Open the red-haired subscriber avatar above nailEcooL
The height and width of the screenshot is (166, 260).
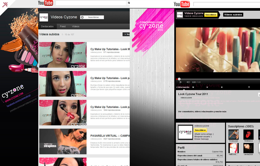click(233, 148)
